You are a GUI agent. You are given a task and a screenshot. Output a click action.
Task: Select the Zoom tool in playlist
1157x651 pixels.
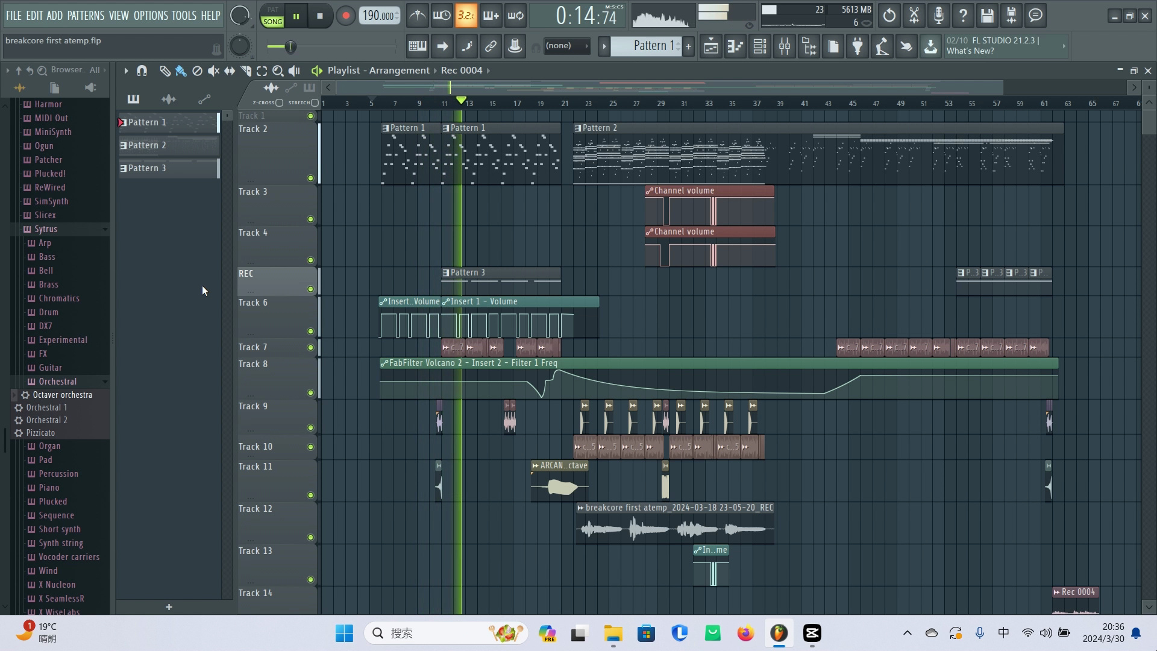point(278,71)
